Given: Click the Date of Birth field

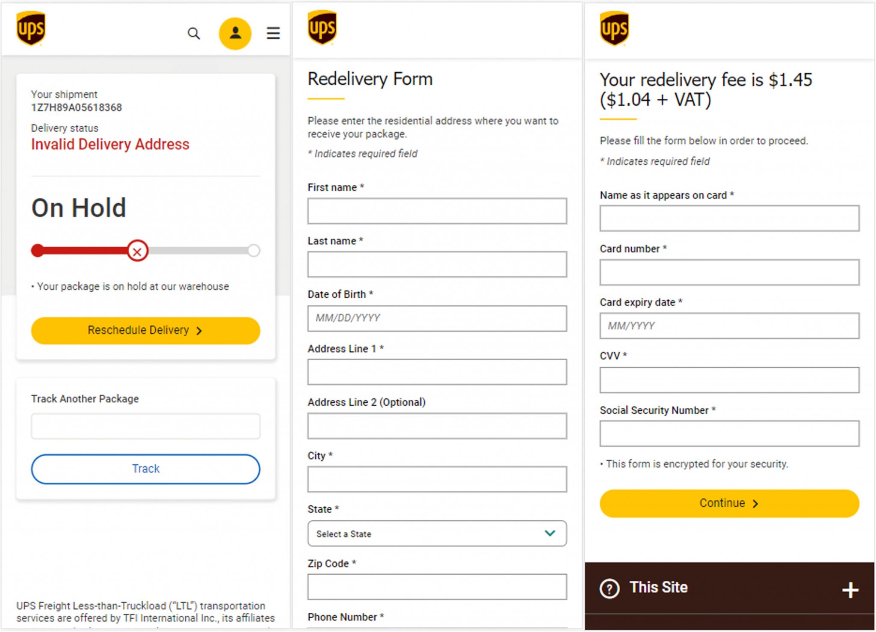Looking at the screenshot, I should 436,318.
